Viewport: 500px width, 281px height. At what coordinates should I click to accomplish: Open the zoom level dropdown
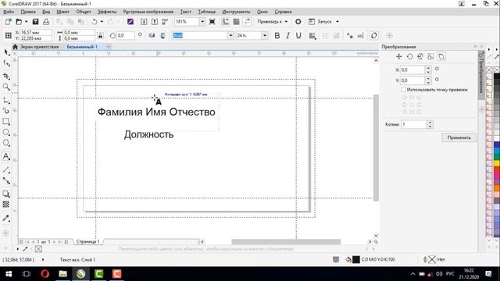point(202,22)
